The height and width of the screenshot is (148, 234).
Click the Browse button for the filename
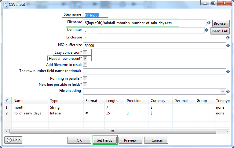coord(221,23)
